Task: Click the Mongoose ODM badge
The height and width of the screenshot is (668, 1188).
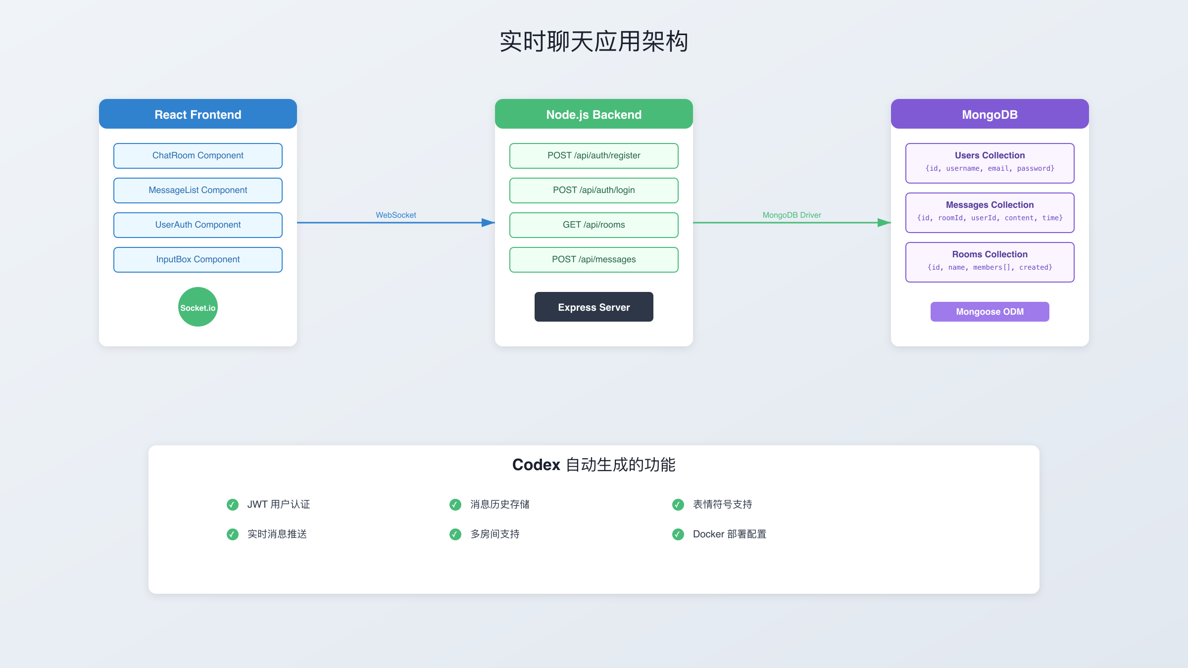Action: [990, 312]
